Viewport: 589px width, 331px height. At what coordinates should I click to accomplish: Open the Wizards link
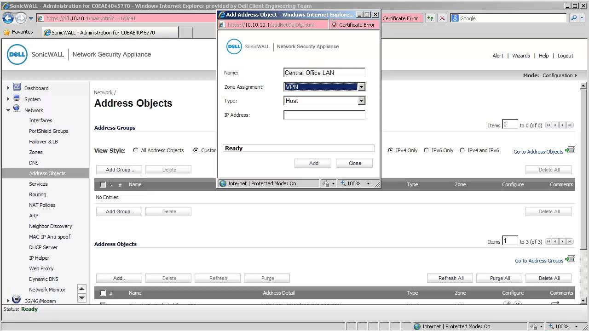point(521,56)
